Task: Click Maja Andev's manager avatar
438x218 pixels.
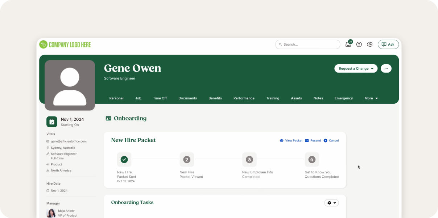Action: point(51,213)
